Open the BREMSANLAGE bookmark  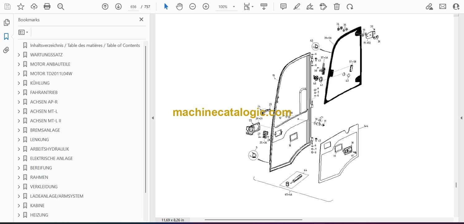45,130
